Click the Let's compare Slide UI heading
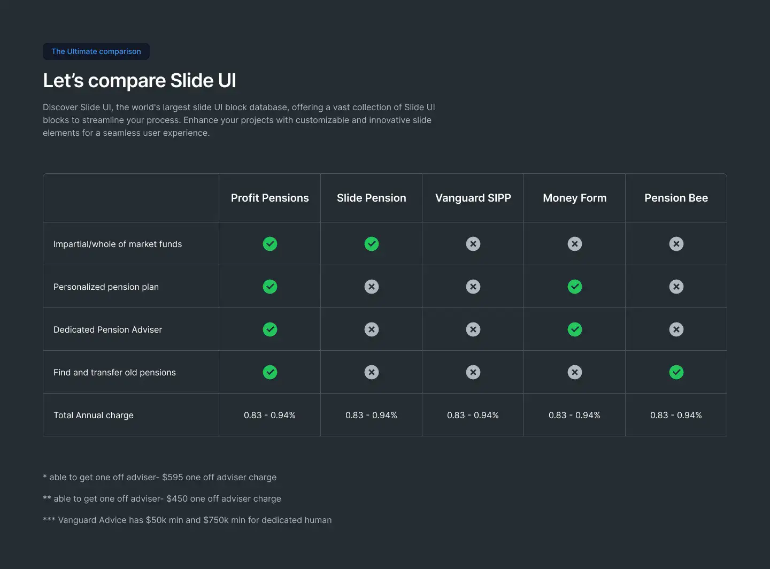770x569 pixels. point(140,81)
